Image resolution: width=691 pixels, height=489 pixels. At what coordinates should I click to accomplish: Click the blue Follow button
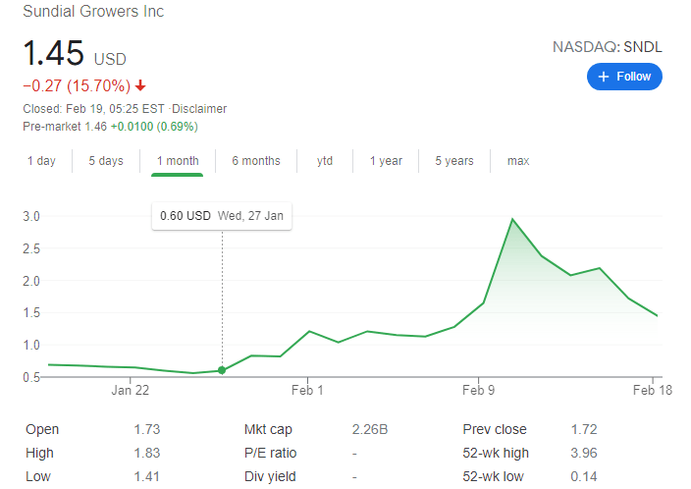point(624,77)
